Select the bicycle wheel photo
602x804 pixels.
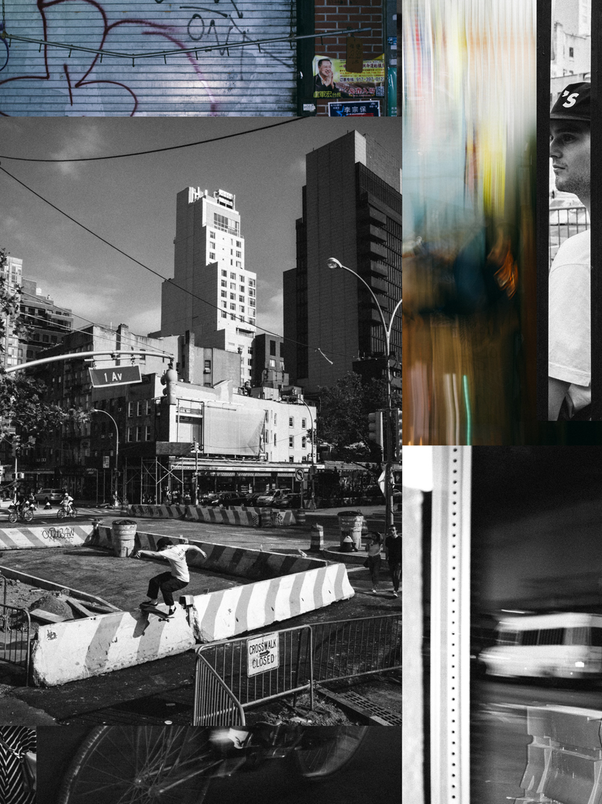(219, 764)
